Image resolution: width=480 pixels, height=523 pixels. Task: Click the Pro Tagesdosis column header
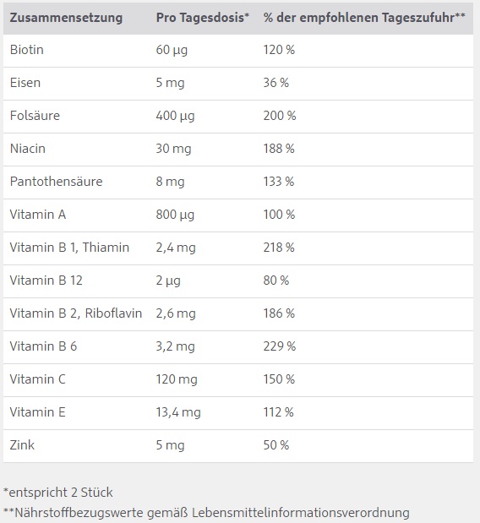click(203, 18)
